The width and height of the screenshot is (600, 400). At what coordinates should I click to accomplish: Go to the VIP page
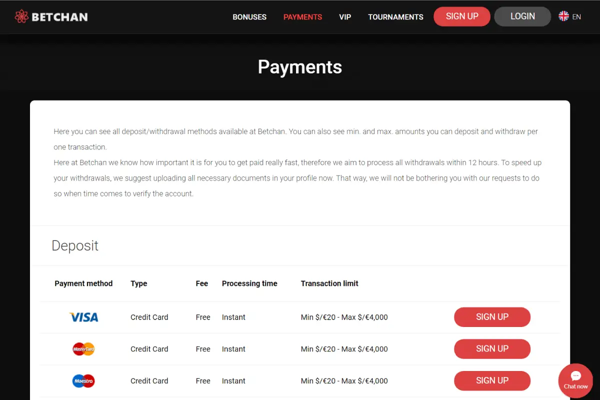click(x=345, y=17)
